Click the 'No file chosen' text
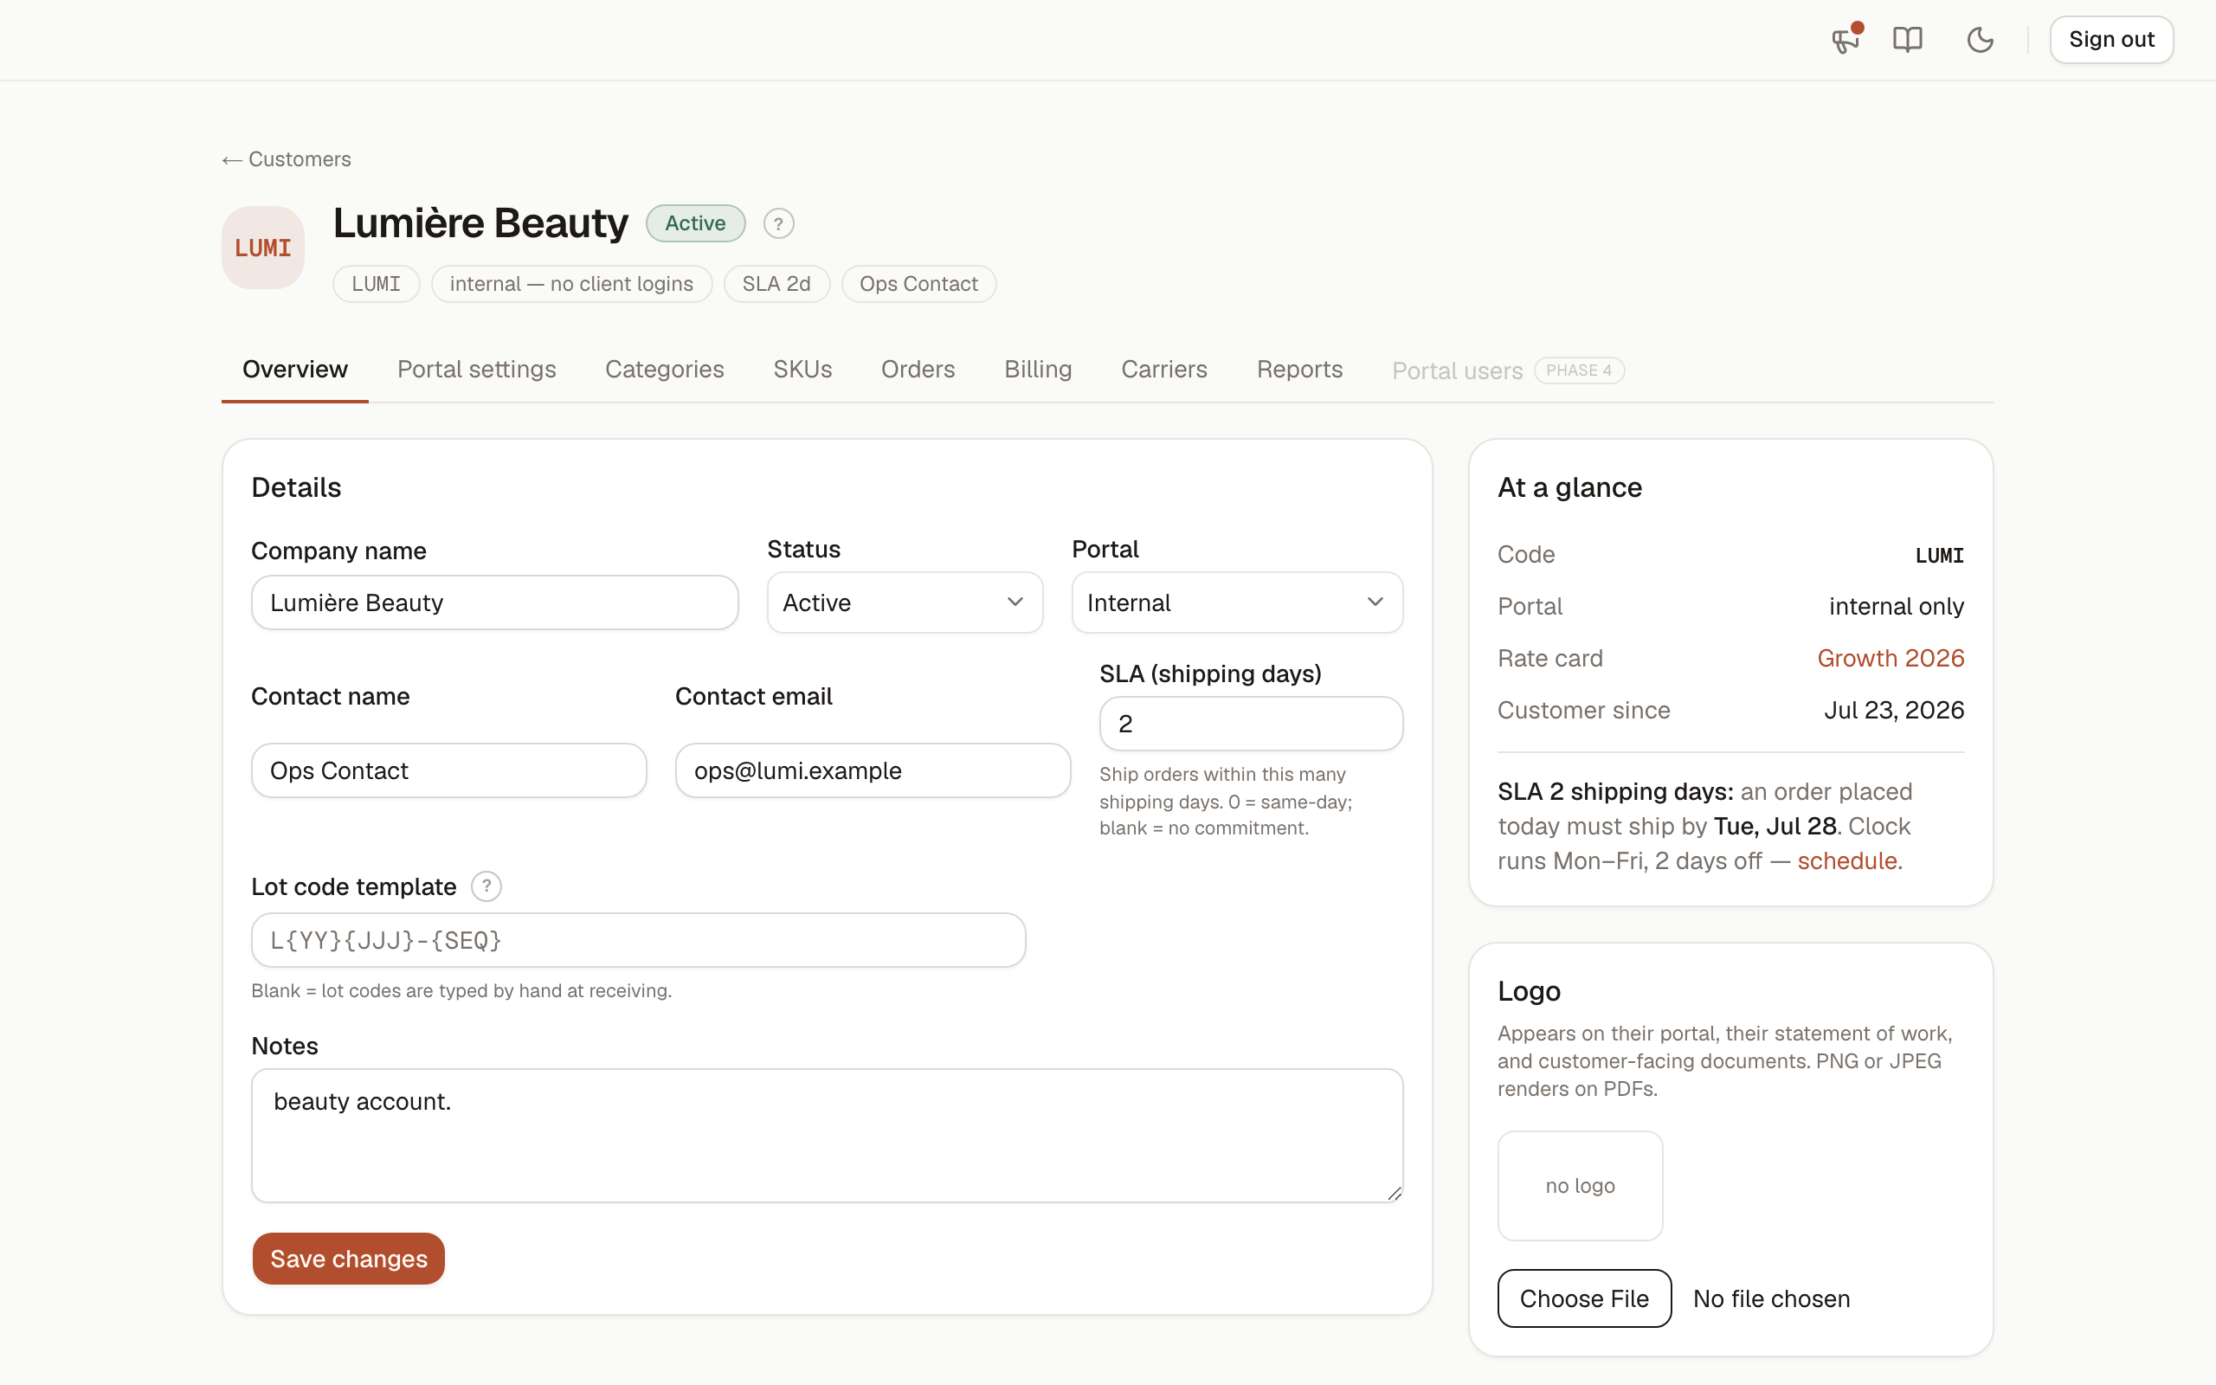Viewport: 2216px width, 1385px height. click(x=1771, y=1299)
